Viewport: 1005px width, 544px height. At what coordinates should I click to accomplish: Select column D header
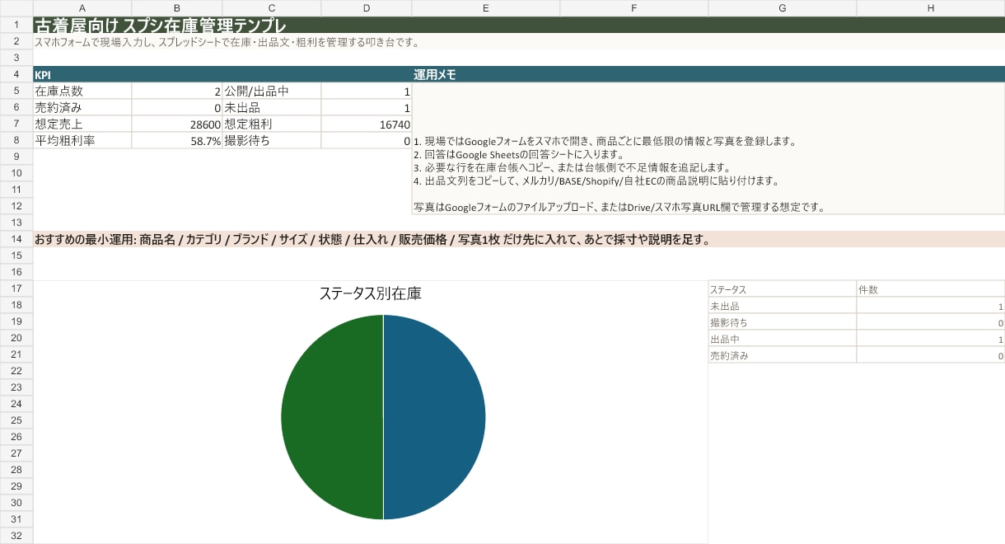point(367,8)
